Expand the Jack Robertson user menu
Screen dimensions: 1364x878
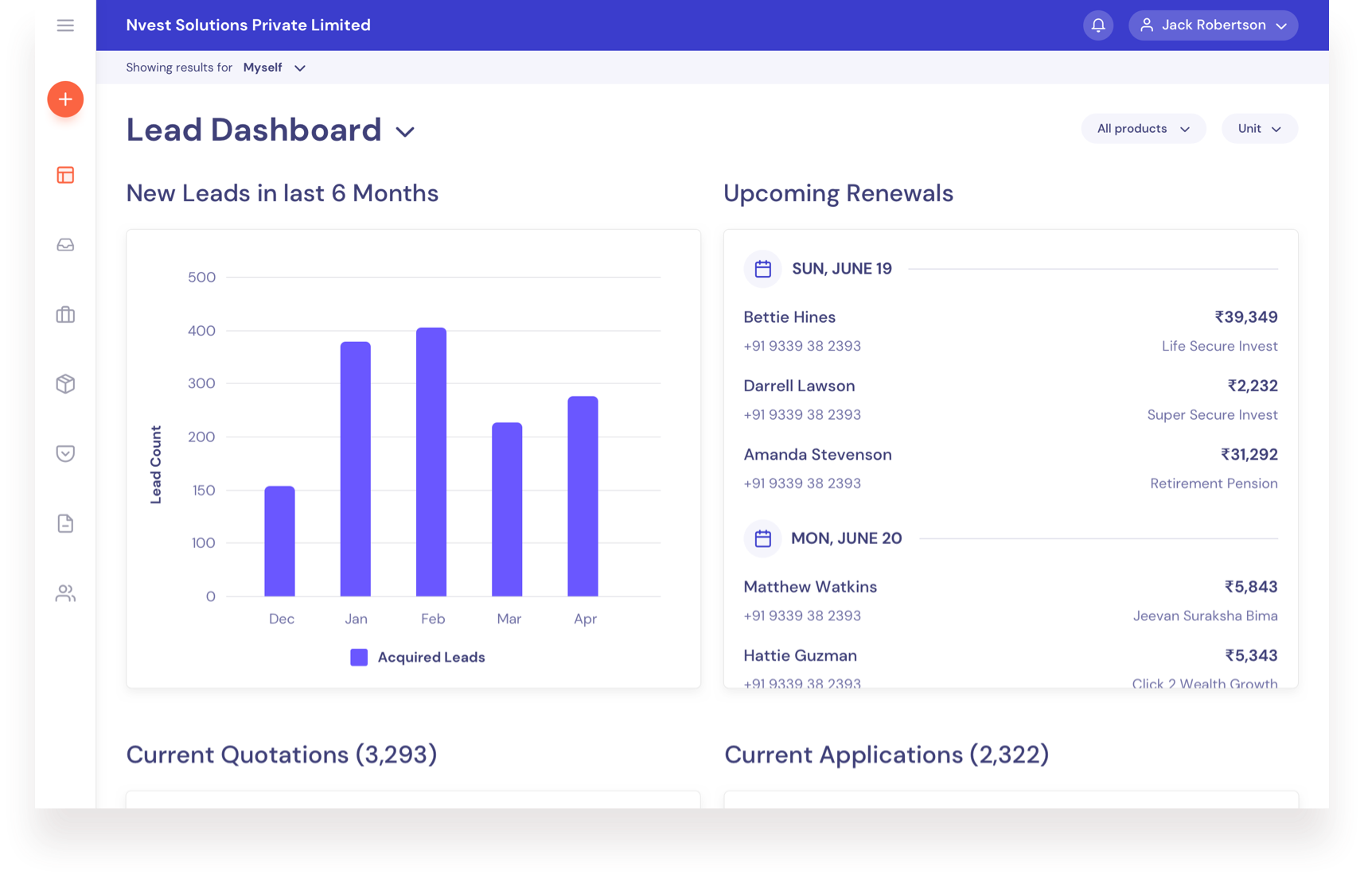[1213, 25]
